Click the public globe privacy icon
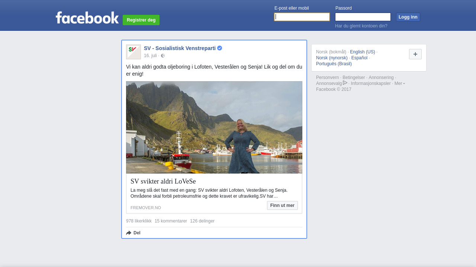476x267 pixels. pyautogui.click(x=163, y=56)
